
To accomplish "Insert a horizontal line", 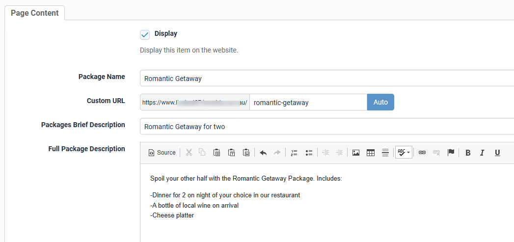I will (x=385, y=153).
